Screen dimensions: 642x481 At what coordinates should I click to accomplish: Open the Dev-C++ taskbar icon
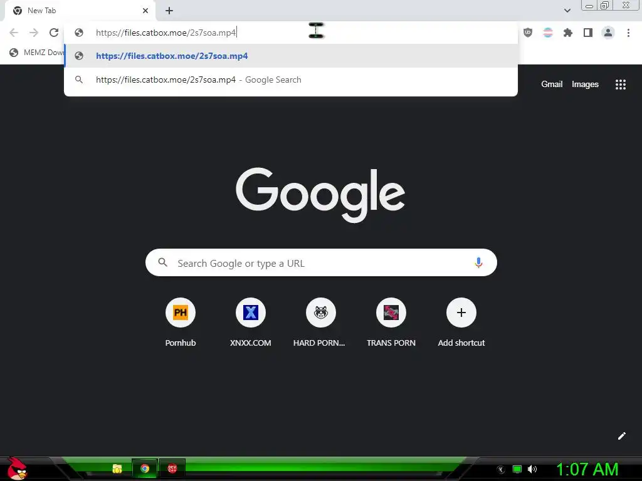[172, 468]
